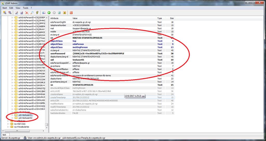Click the uid value testuser01
This screenshot has height=141, width=266.
(78, 60)
